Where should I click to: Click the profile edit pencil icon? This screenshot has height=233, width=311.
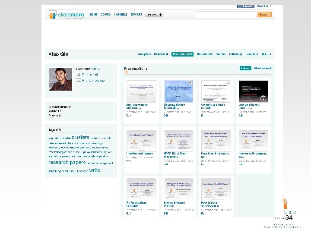coord(79,75)
